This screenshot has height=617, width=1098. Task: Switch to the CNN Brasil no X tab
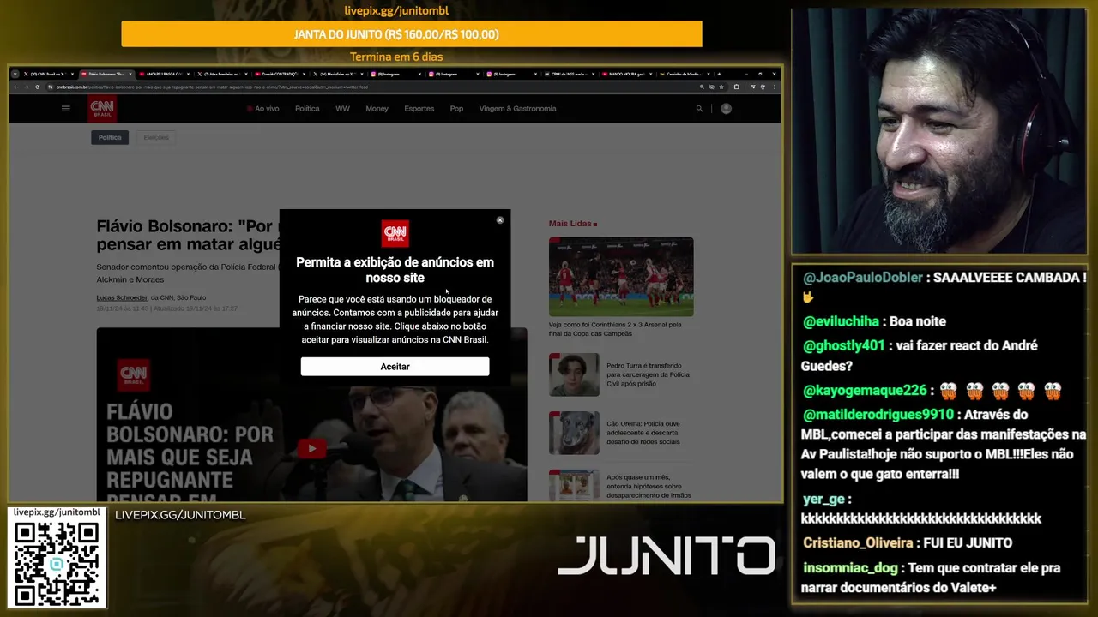[x=51, y=74]
